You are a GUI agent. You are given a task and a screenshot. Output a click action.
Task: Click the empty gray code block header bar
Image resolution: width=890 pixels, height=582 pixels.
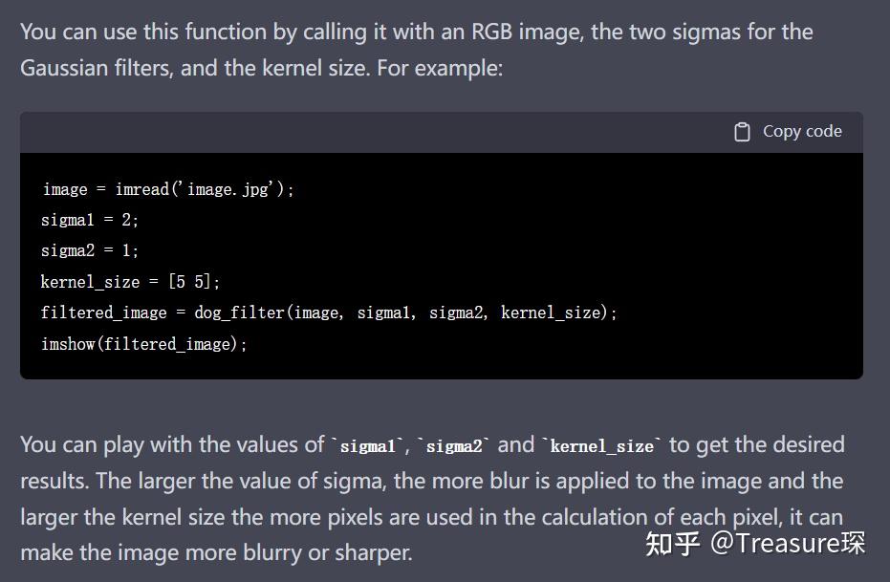[x=375, y=132]
